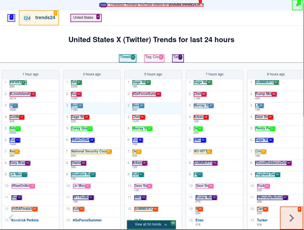304x230 pixels.
Task: Open Arkan trend with 15K, 5 hours ago
Action: (140, 163)
